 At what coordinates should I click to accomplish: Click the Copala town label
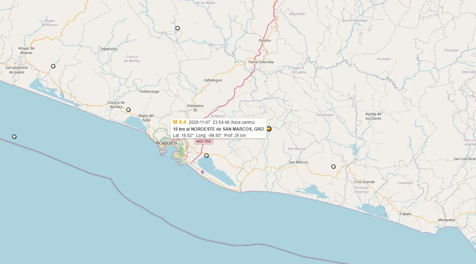(x=405, y=214)
